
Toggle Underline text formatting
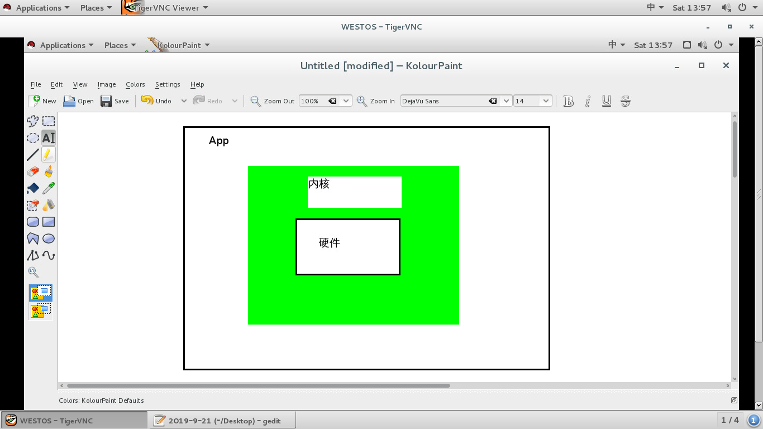[607, 101]
